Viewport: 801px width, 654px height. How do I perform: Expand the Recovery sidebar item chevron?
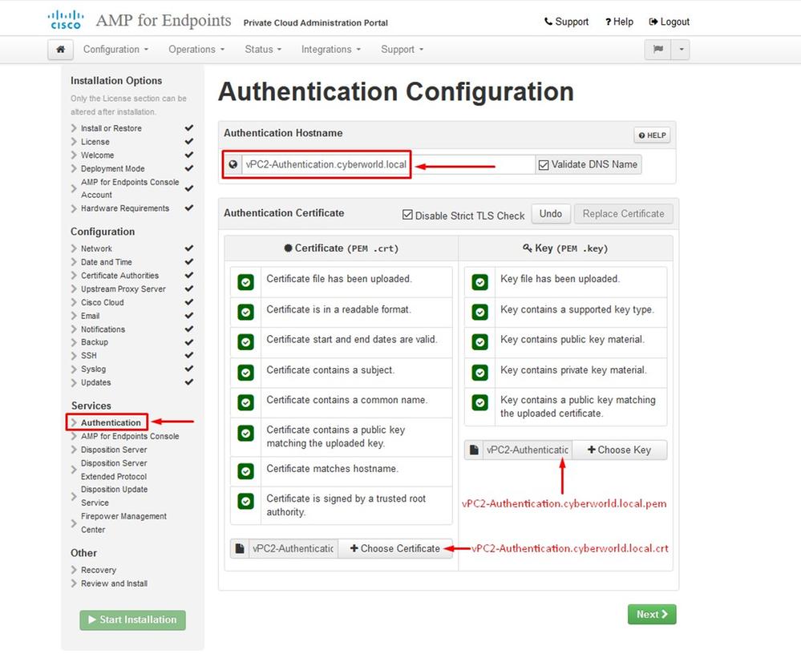74,570
